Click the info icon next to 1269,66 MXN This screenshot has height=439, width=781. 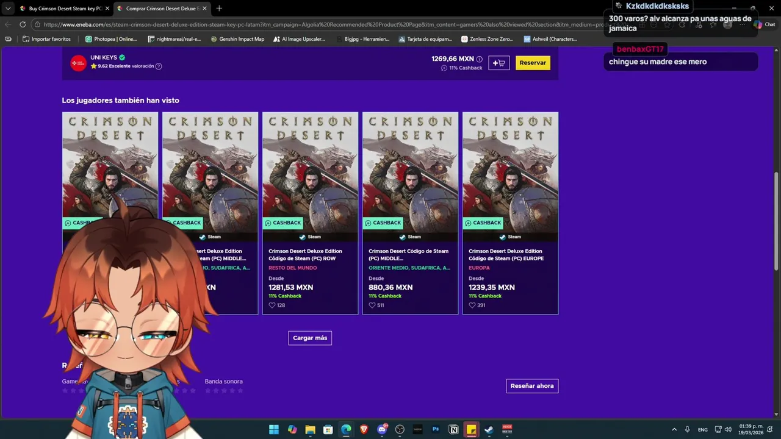click(x=480, y=59)
